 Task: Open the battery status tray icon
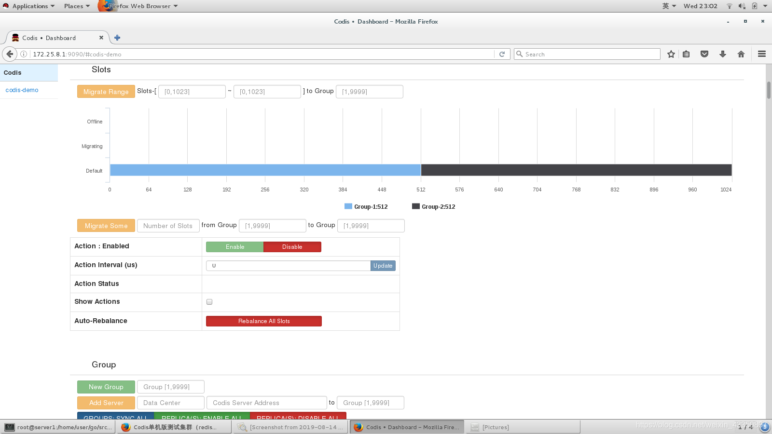755,6
